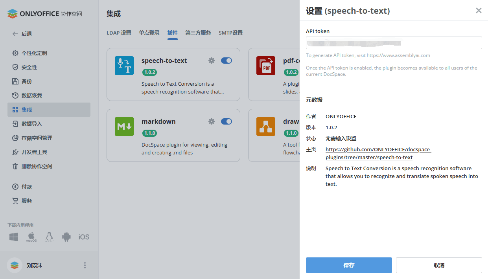Click the ONLYOFFICE logo in the sidebar
This screenshot has width=488, height=279.
(x=44, y=14)
